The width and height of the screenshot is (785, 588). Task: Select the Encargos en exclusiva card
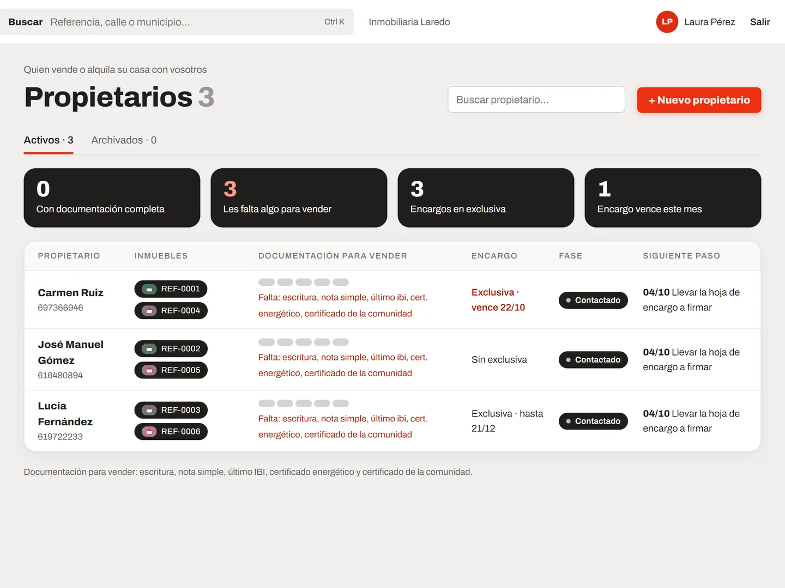[486, 198]
